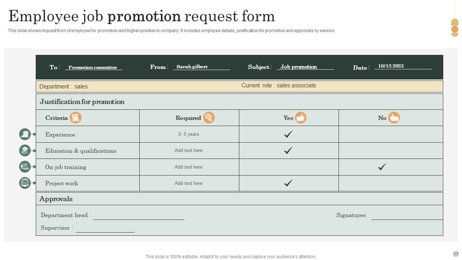This screenshot has height=260, width=462.
Task: Click the Required gear icon
Action: (x=209, y=118)
